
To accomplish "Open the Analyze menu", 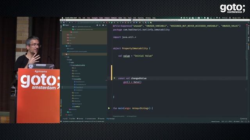I will [x=107, y=18].
